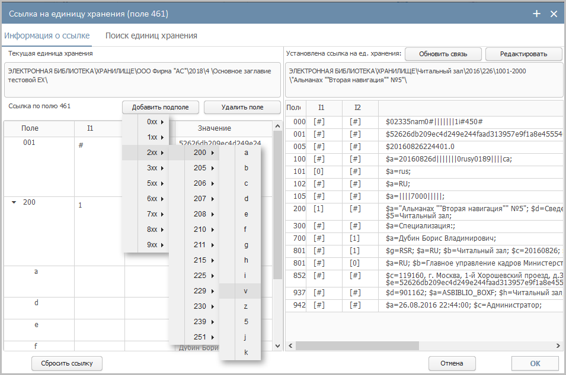Choose subfield a from the list
The height and width of the screenshot is (375, 566).
point(246,153)
